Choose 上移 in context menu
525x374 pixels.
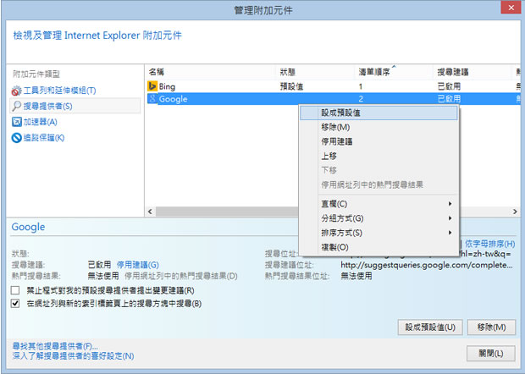(x=379, y=156)
